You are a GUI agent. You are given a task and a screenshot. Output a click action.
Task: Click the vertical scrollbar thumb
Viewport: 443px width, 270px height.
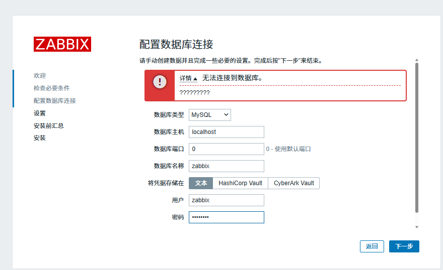[417, 138]
